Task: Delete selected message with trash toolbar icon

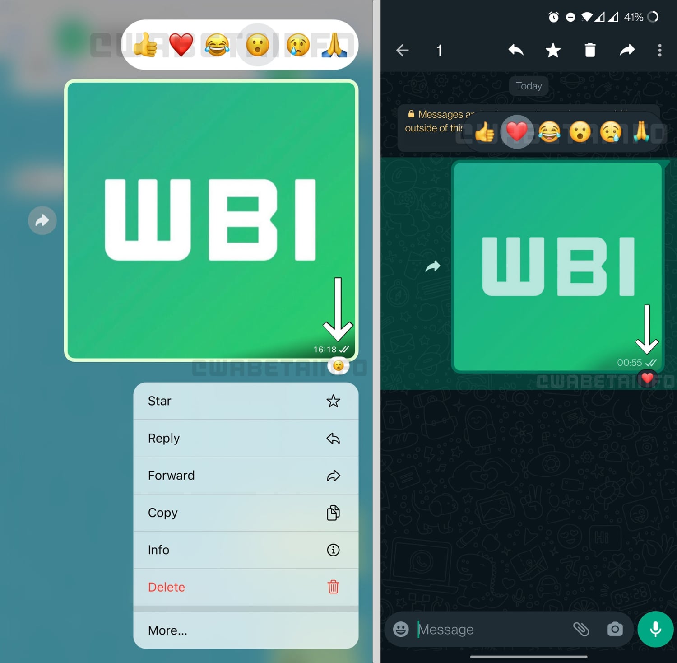Action: coord(590,50)
